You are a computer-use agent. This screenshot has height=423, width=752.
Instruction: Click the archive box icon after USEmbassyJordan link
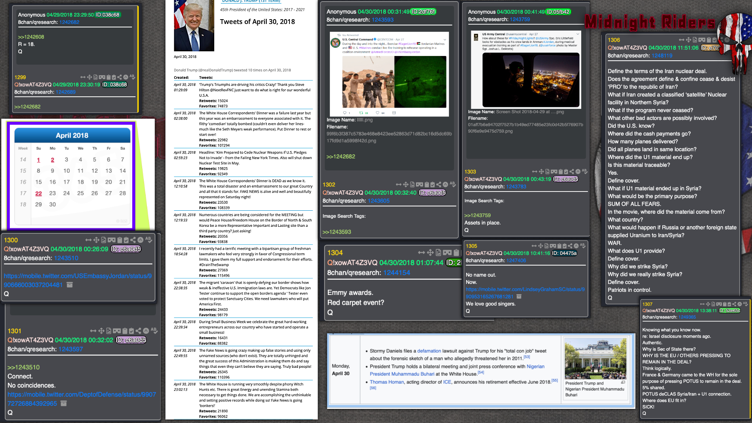70,285
